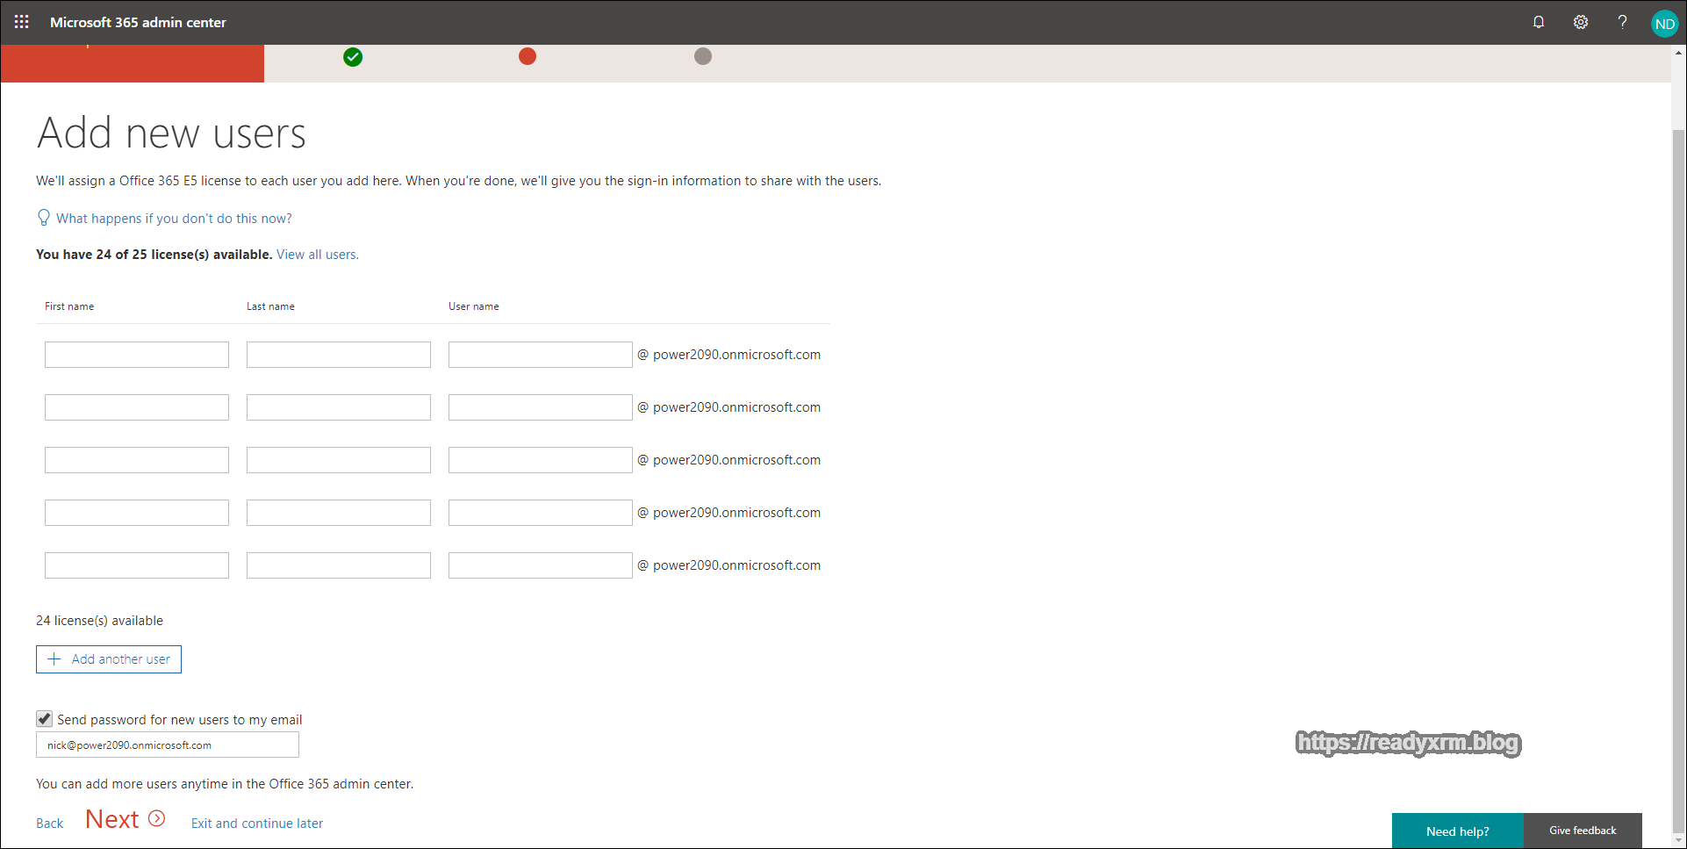Click Add another user button
This screenshot has height=849, width=1687.
109,659
